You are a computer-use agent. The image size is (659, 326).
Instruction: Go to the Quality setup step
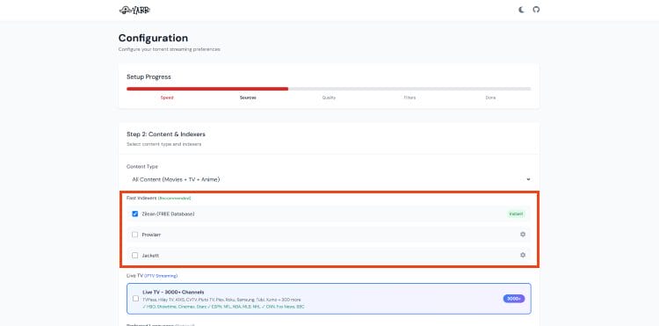point(329,98)
